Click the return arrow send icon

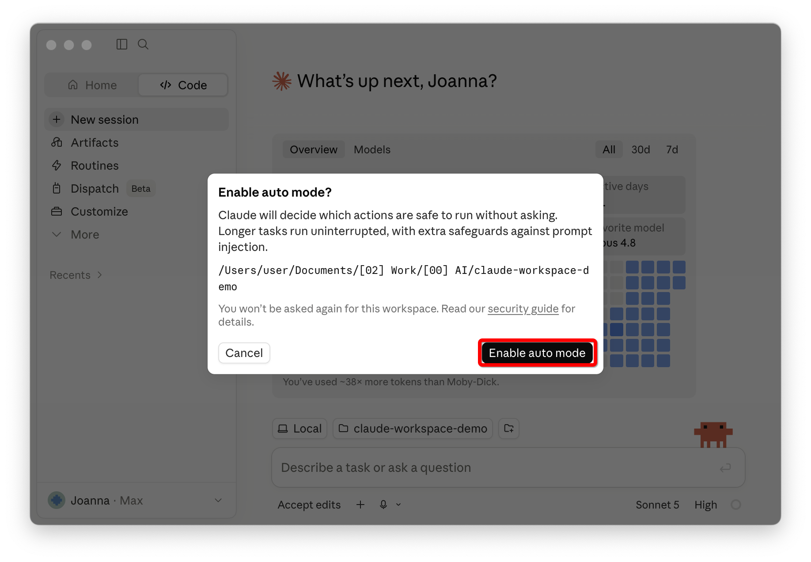[725, 467]
